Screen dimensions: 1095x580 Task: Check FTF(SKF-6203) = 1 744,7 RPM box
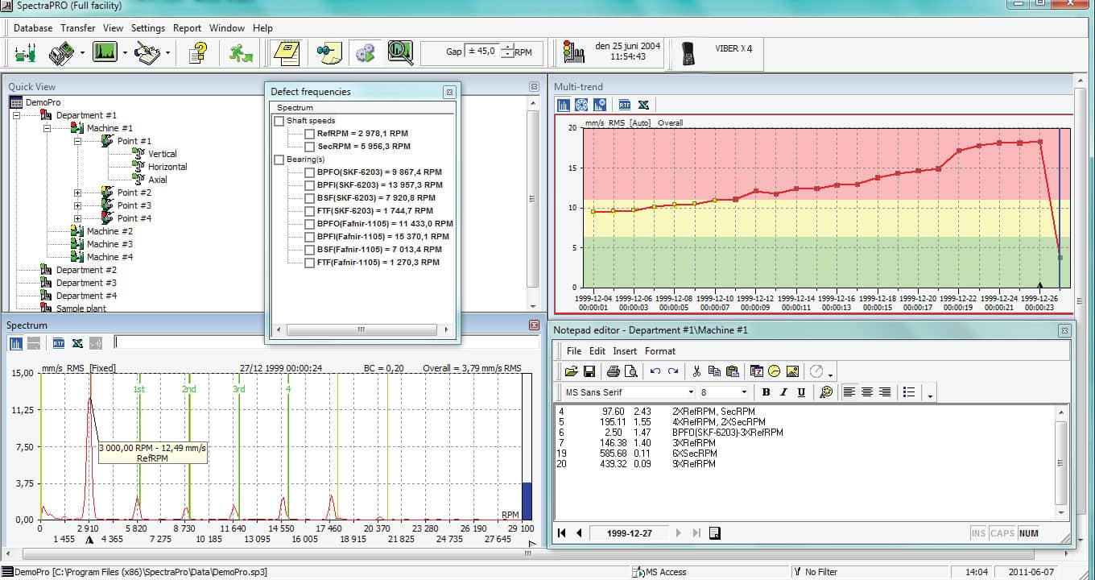(310, 211)
